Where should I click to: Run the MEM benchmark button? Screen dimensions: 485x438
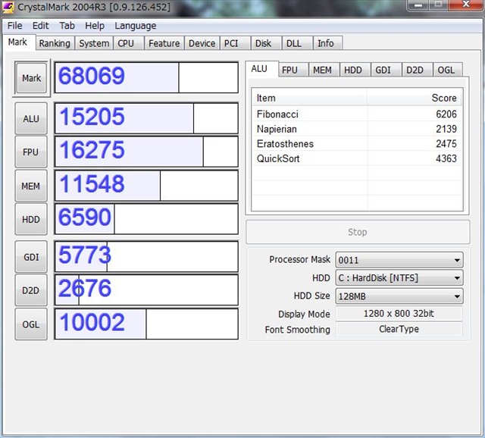tap(31, 186)
